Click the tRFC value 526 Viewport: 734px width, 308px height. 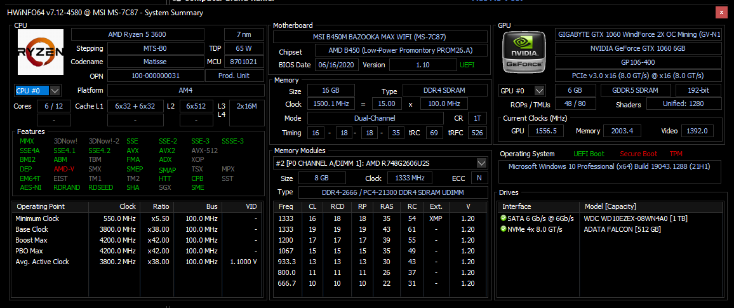point(477,133)
